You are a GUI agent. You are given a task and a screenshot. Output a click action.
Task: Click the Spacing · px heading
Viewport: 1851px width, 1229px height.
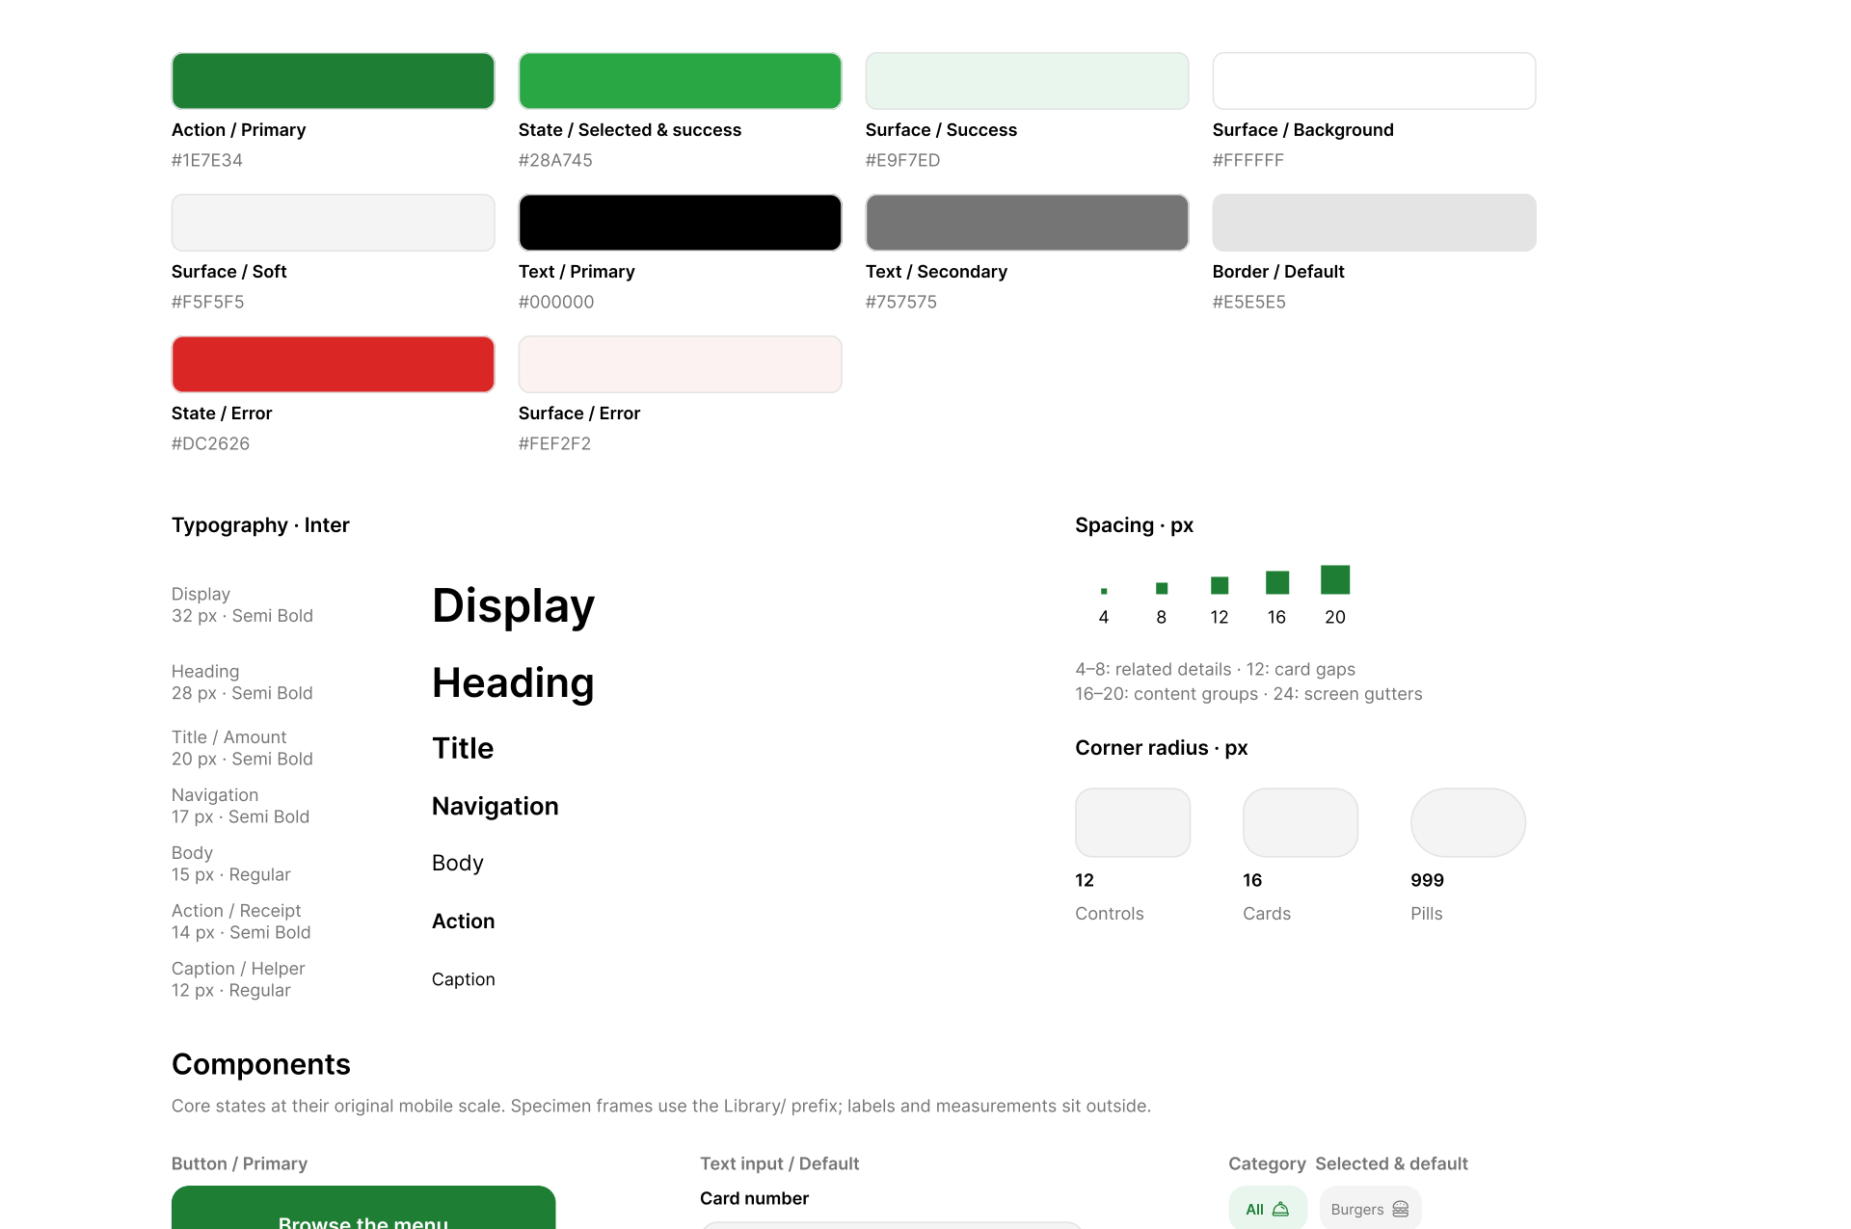1135,525
